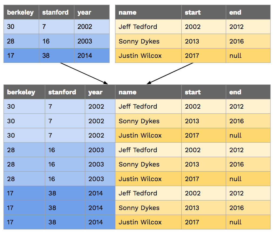Click the right arrow pointing to the joined table
This screenshot has height=233, width=274.
[170, 73]
